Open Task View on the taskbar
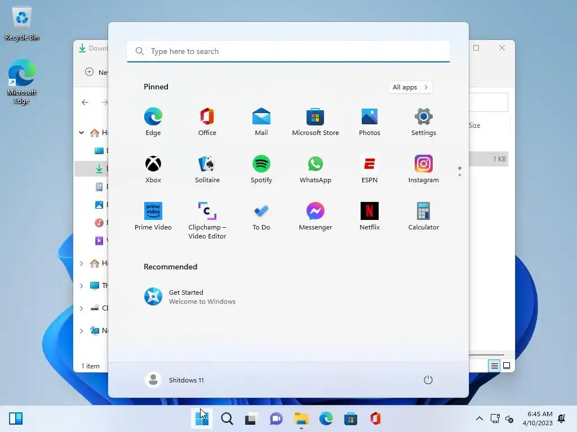This screenshot has width=577, height=432. pos(251,418)
